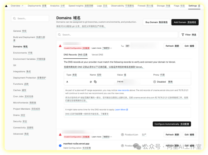This screenshot has width=208, height=155.
Task: Open Cron Jobs settings
Action: point(23,96)
